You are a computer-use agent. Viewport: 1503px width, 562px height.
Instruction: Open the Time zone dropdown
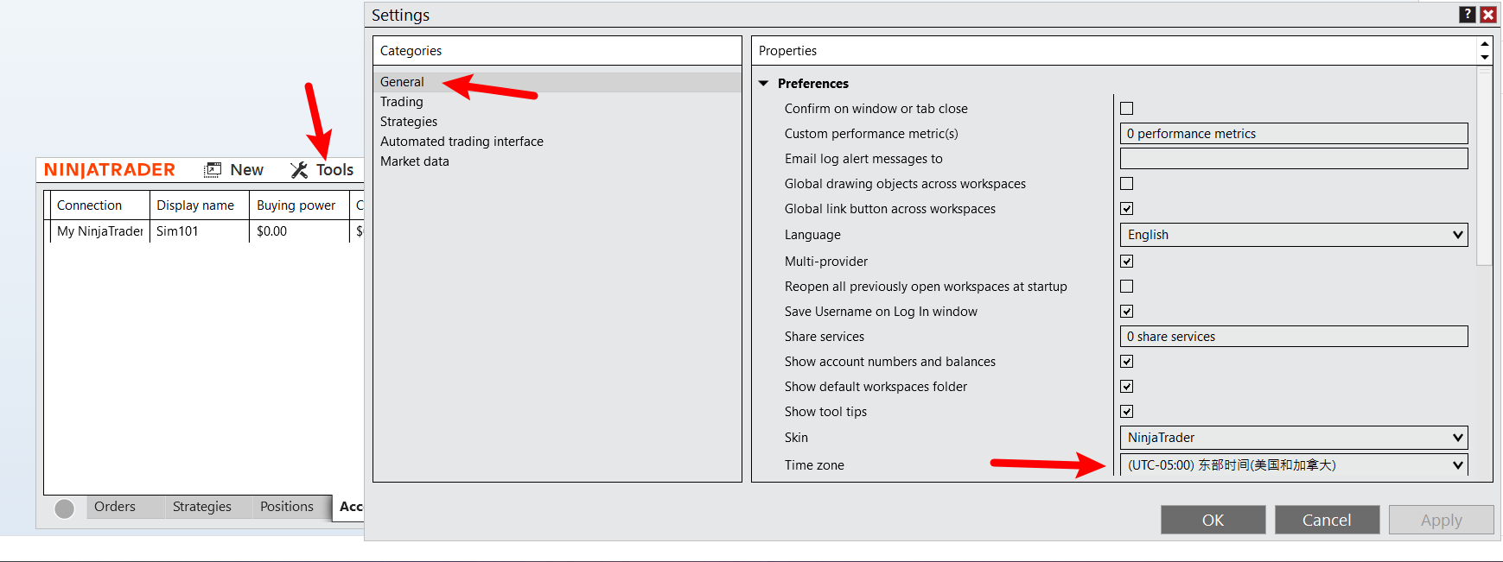(1293, 465)
